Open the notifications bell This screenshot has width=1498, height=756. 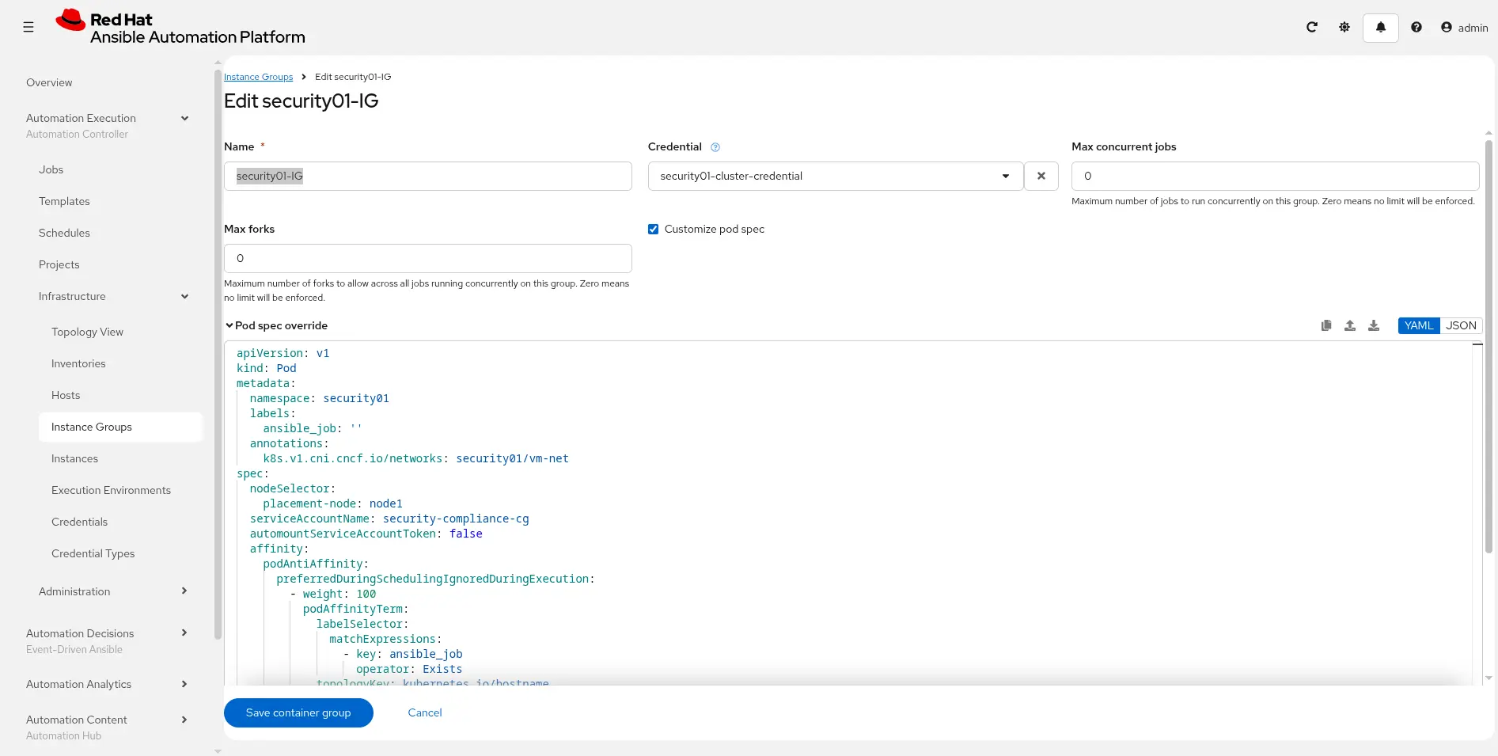coord(1380,28)
